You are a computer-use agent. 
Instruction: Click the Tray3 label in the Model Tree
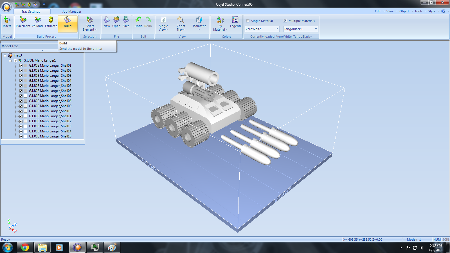[x=18, y=55]
